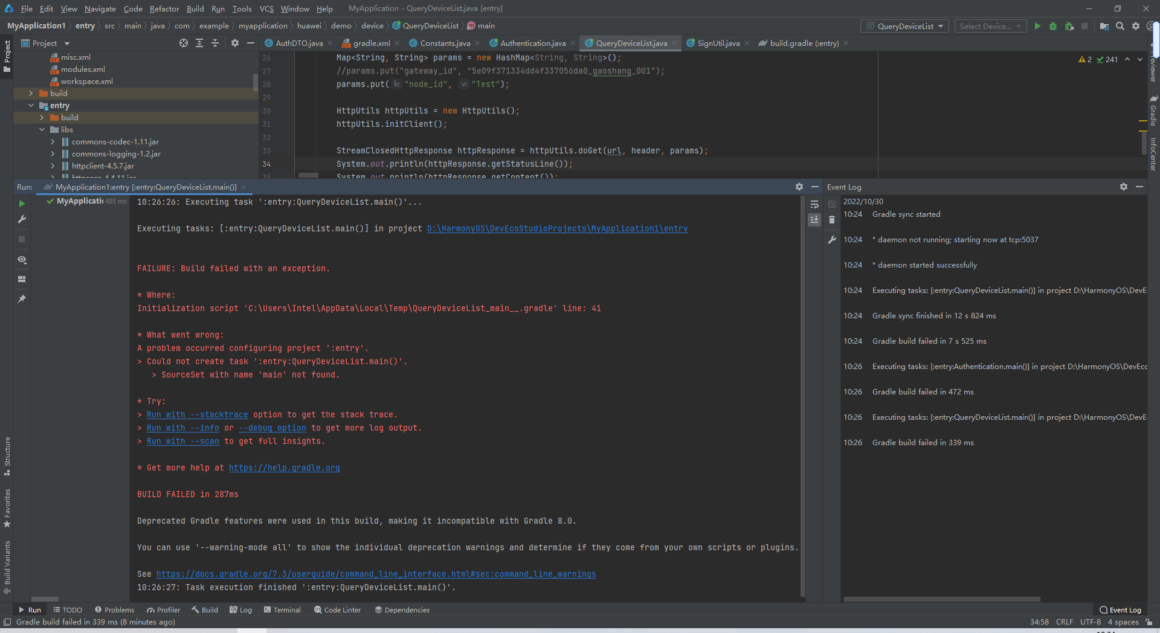Change CRLF line separator in status bar
Image resolution: width=1160 pixels, height=633 pixels.
pos(1065,622)
